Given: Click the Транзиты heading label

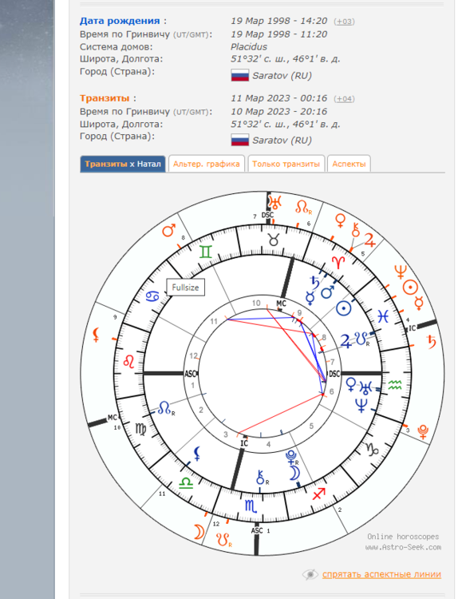Looking at the screenshot, I should click(x=105, y=98).
